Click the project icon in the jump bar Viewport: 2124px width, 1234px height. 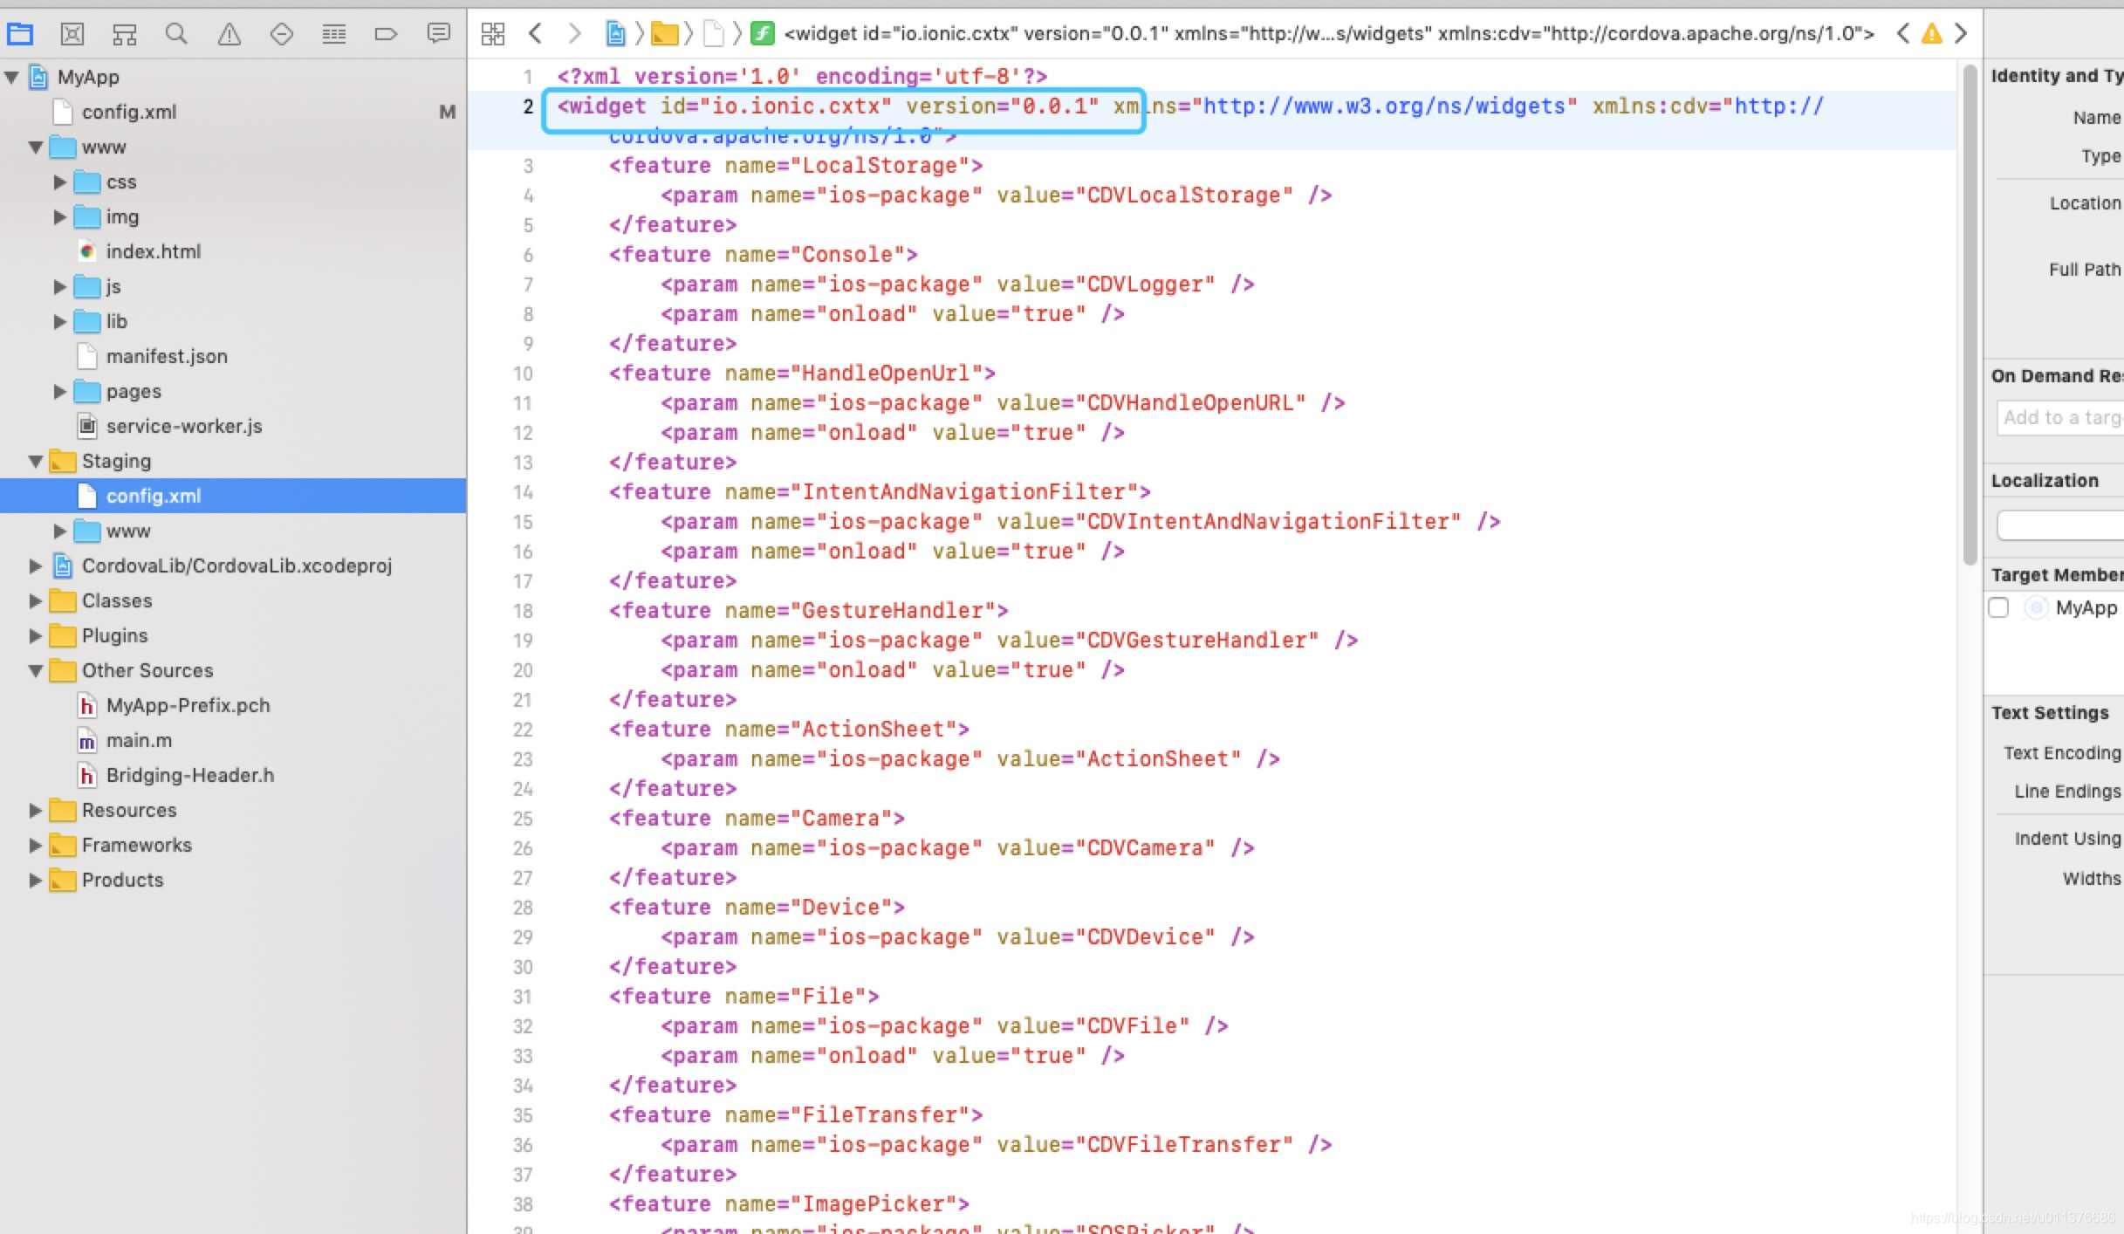[x=615, y=34]
